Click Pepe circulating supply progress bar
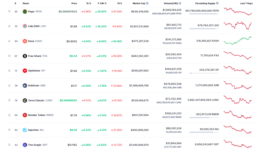The height and width of the screenshot is (151, 261). pos(204,14)
